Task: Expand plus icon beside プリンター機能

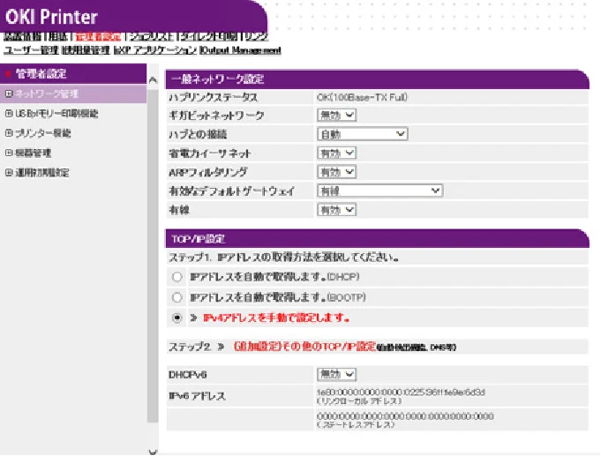Action: pos(9,133)
